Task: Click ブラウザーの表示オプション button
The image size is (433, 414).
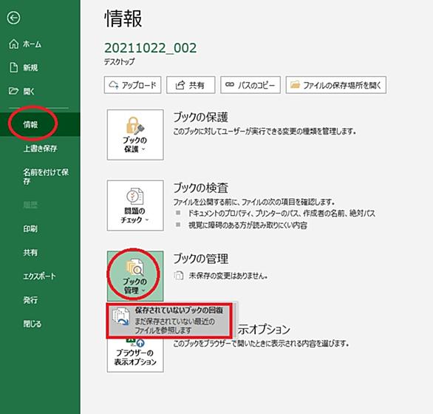Action: 135,355
